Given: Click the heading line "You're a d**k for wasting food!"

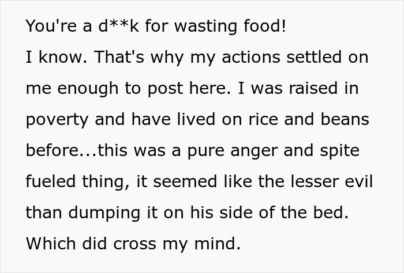Looking at the screenshot, I should (156, 26).
